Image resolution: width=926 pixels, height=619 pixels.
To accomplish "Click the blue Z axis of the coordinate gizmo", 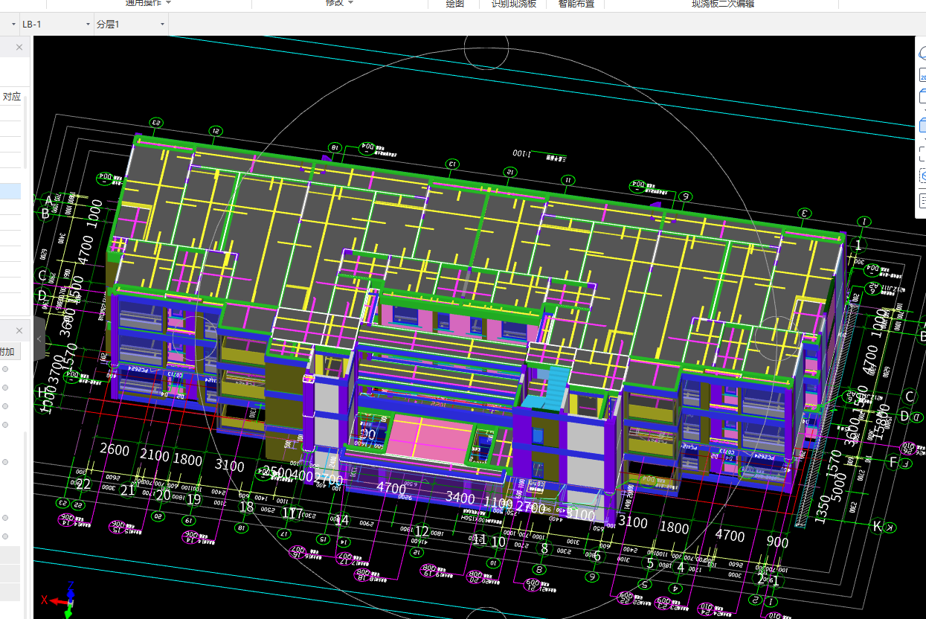I will click(x=70, y=590).
